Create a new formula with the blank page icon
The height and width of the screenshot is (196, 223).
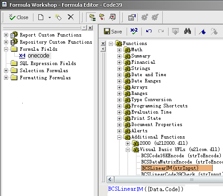coord(41,17)
